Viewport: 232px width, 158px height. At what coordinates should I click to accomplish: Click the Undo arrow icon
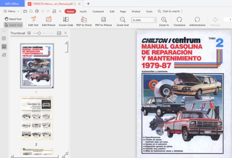tap(43, 11)
